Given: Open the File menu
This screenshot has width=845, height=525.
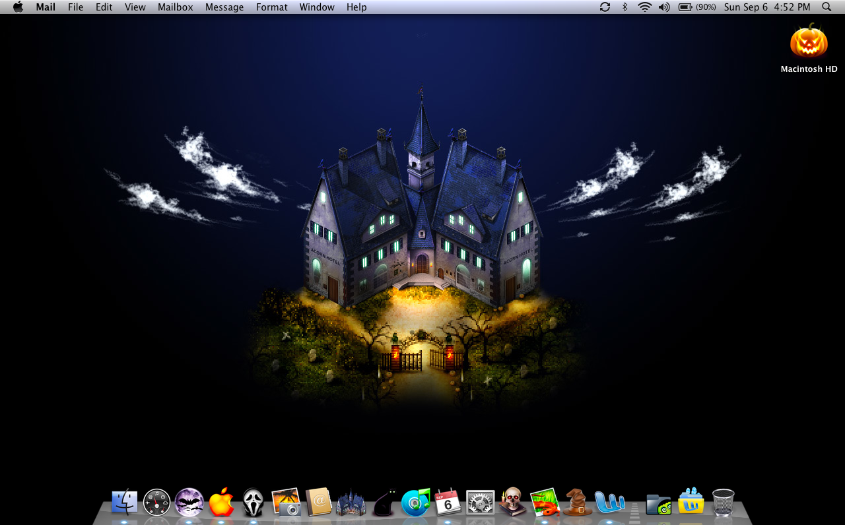Looking at the screenshot, I should click(x=75, y=7).
